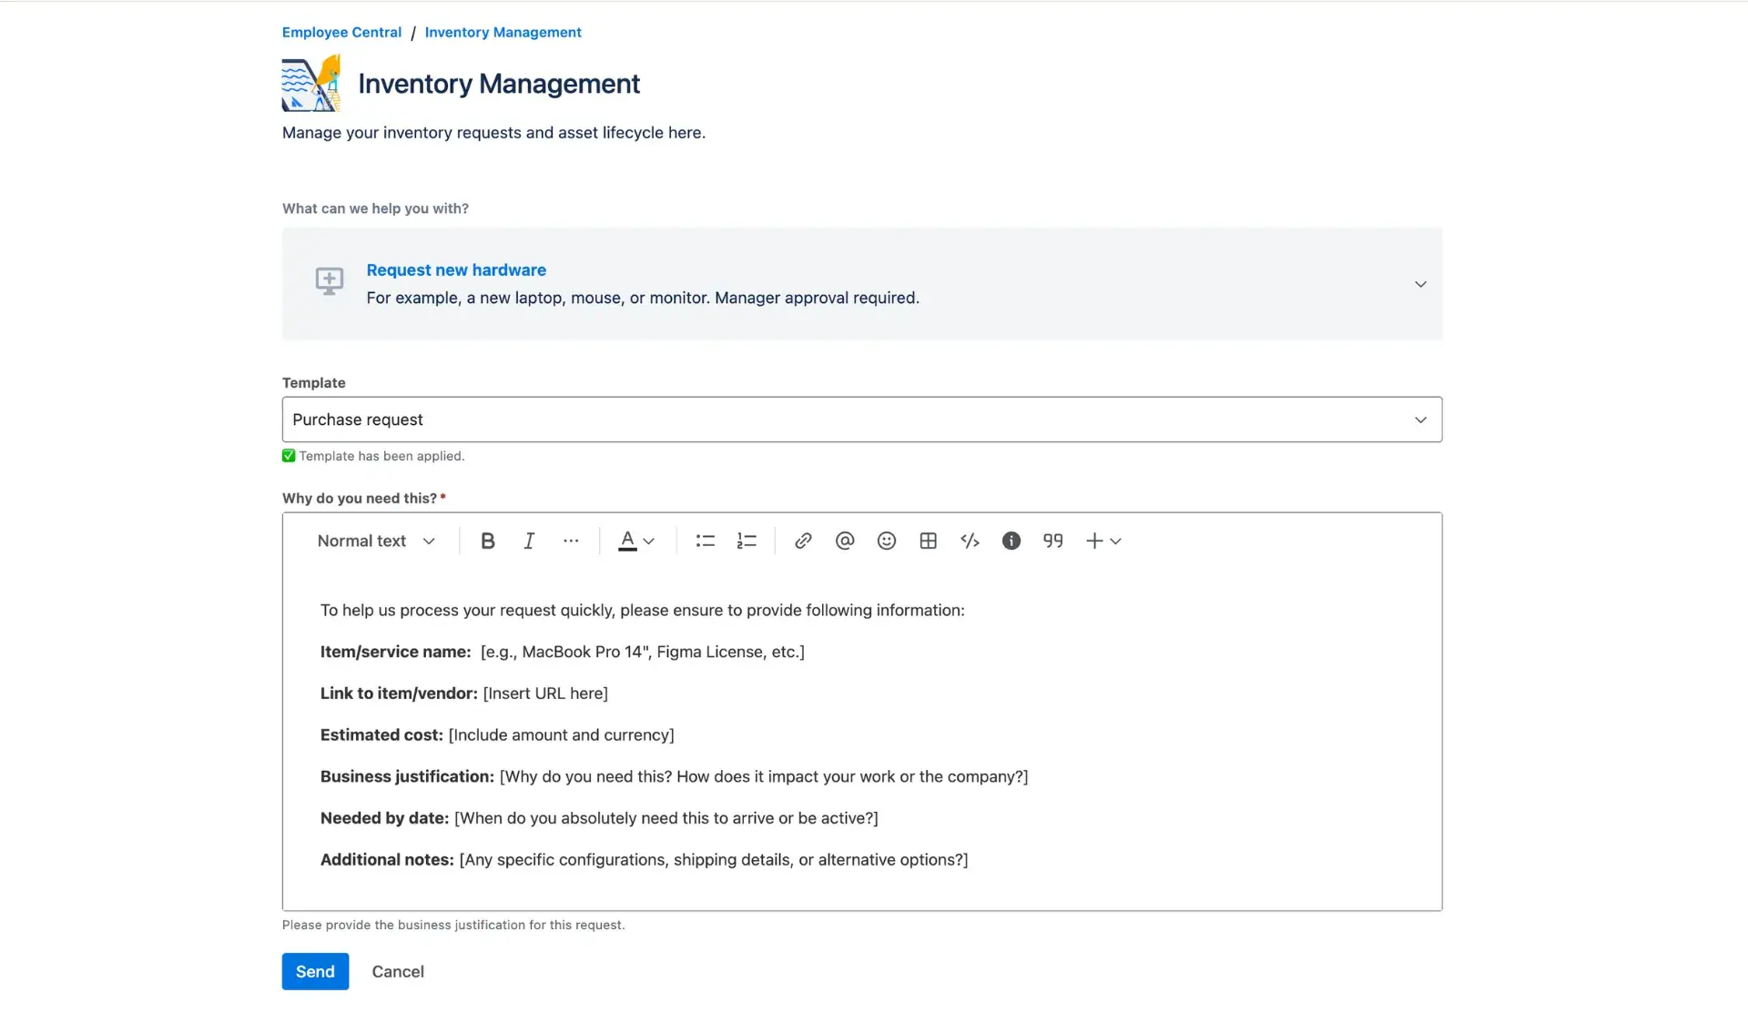Insert an info panel
1748x1012 pixels.
(x=1011, y=541)
